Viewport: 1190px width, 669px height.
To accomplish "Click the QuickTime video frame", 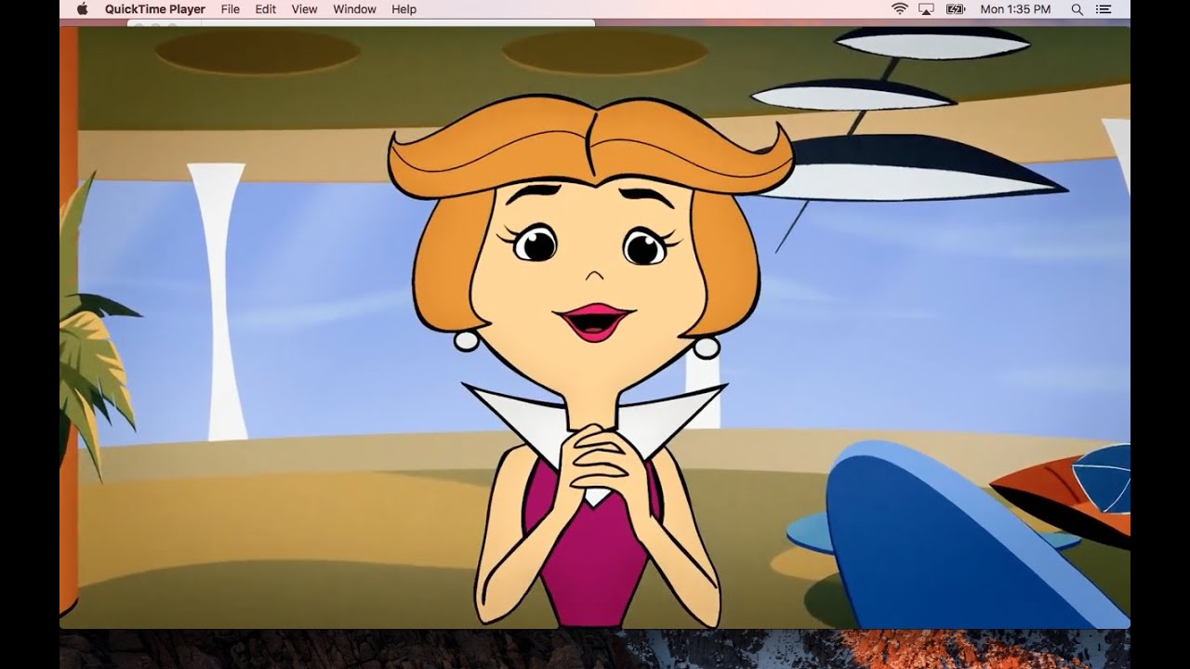I will click(x=595, y=327).
